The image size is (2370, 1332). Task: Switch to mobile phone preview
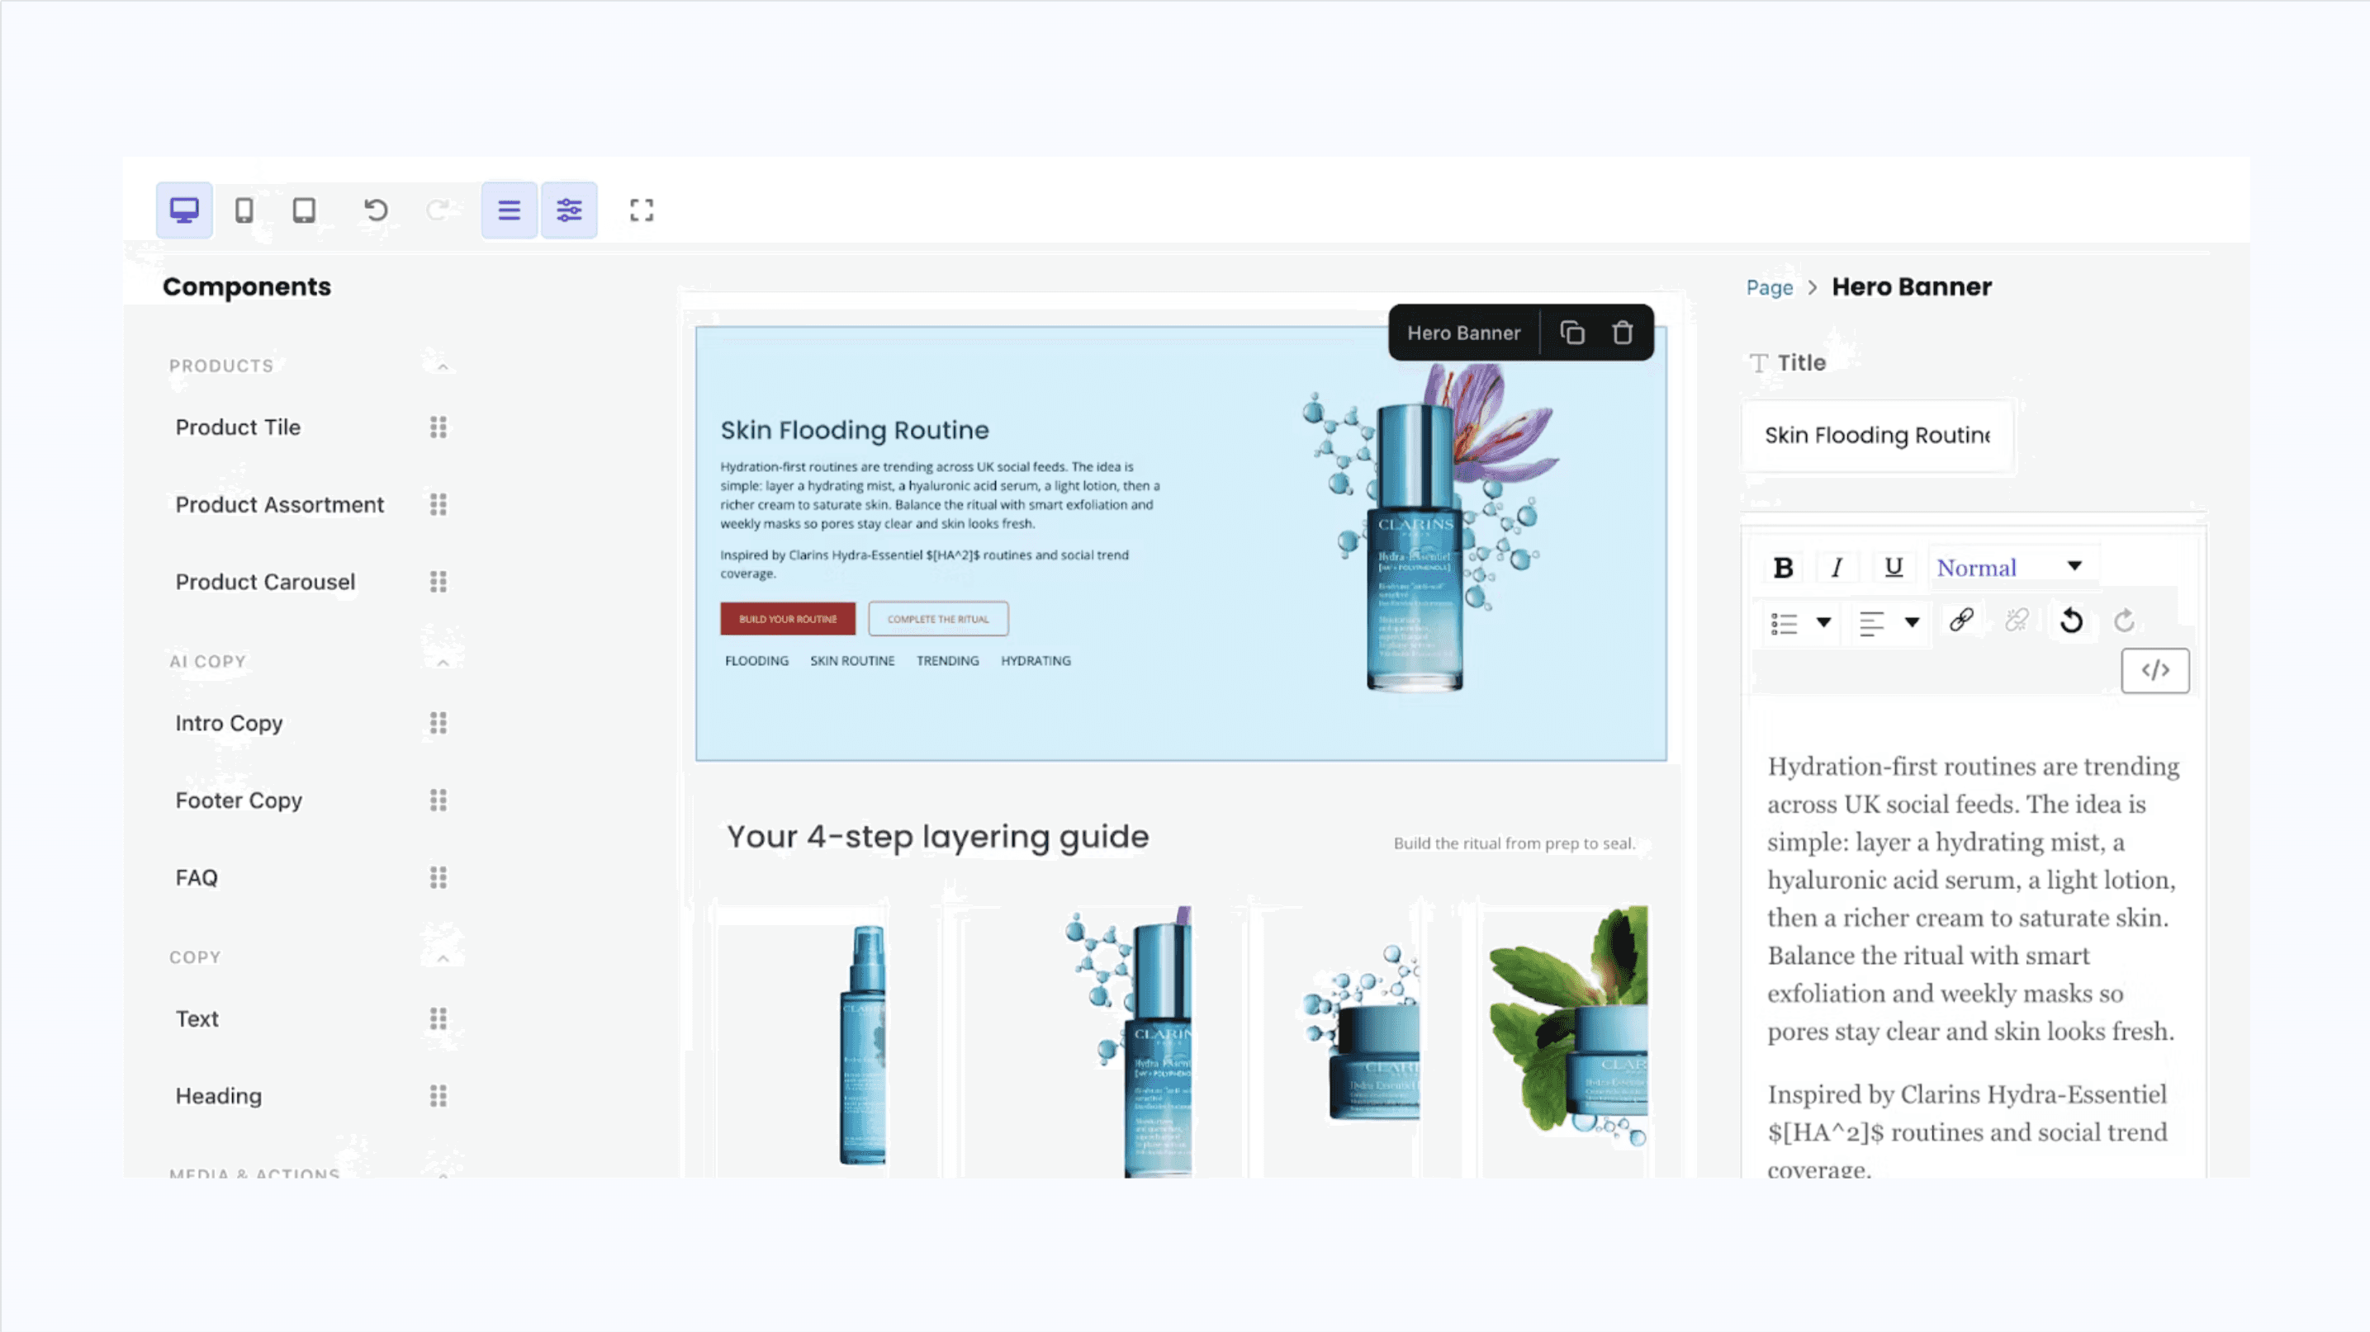[x=244, y=210]
